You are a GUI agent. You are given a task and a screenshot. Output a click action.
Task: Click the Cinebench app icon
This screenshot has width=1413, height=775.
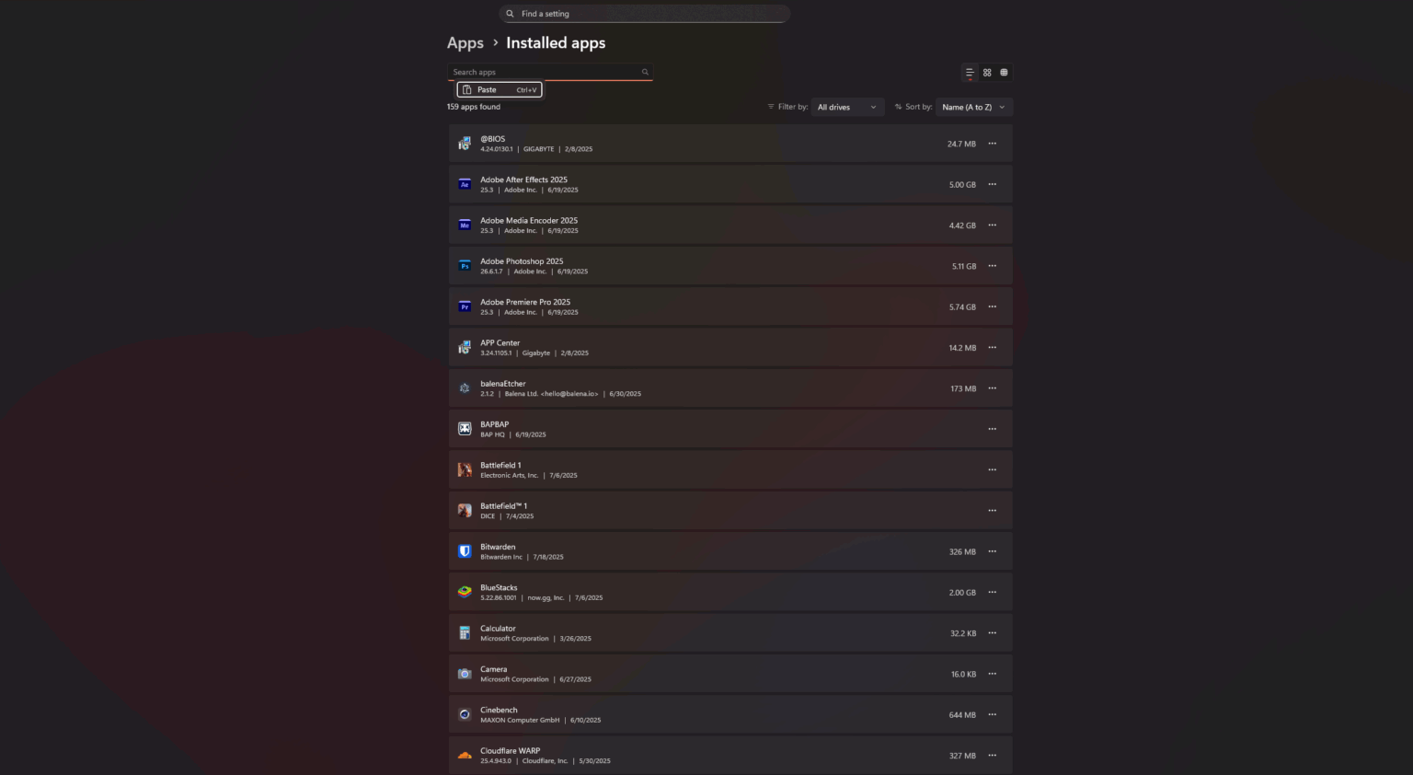click(465, 714)
